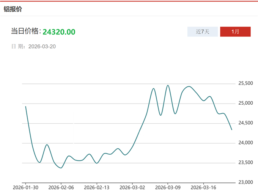
Task: Click the 25,500 y-axis label
Action: point(245,83)
